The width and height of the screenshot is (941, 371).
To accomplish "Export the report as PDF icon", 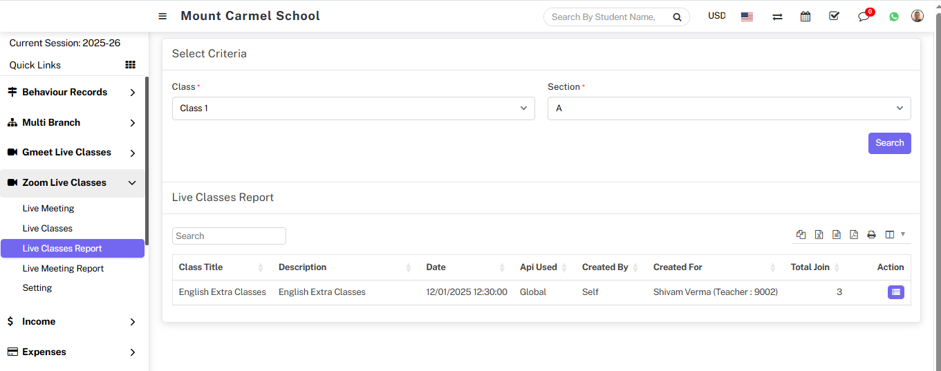I will [x=854, y=235].
